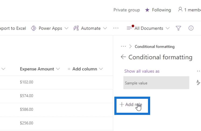Open the Expense Amount column dropdown
This screenshot has height=131, width=201.
pyautogui.click(x=58, y=69)
